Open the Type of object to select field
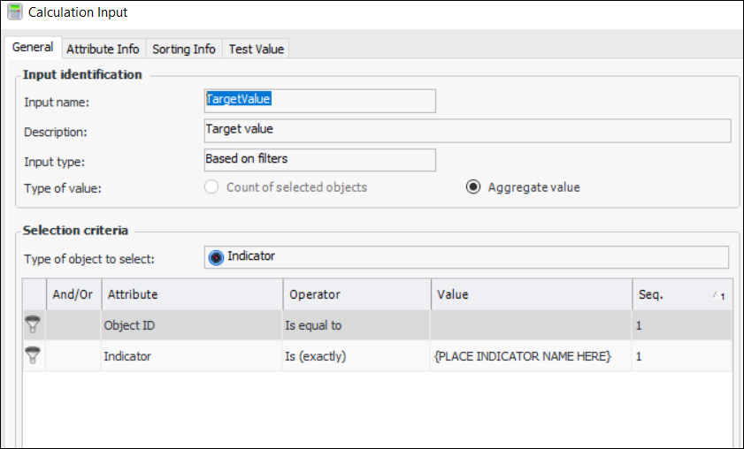The height and width of the screenshot is (449, 744). pos(467,257)
